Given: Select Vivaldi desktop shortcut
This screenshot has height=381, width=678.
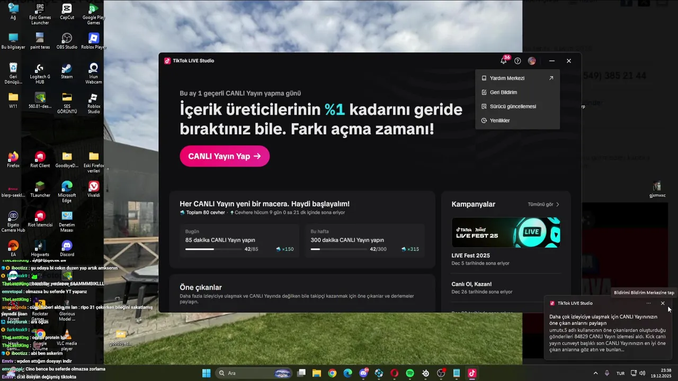Looking at the screenshot, I should (x=93, y=189).
